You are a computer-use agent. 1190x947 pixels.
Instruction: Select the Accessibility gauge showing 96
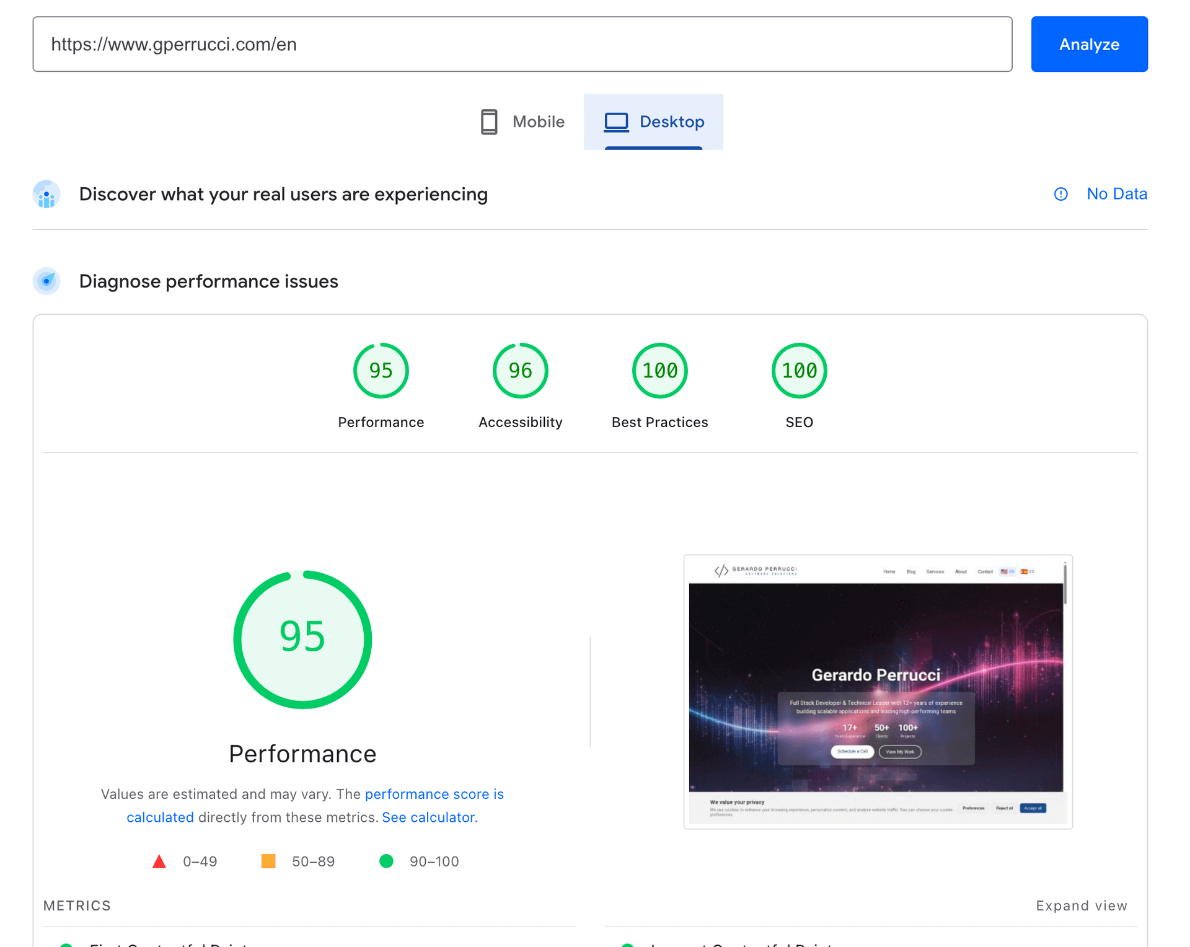point(520,371)
